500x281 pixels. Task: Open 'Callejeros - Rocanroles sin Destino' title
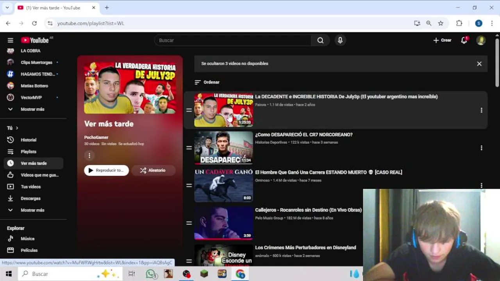pos(308,210)
